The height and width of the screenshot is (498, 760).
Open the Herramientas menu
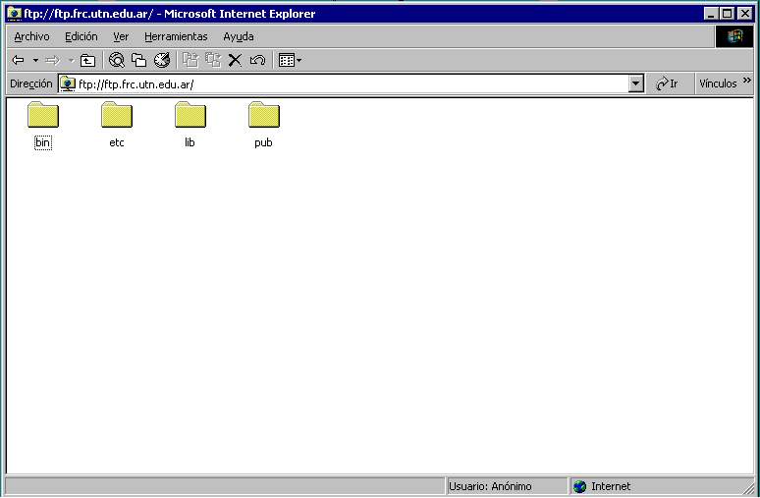pos(176,36)
